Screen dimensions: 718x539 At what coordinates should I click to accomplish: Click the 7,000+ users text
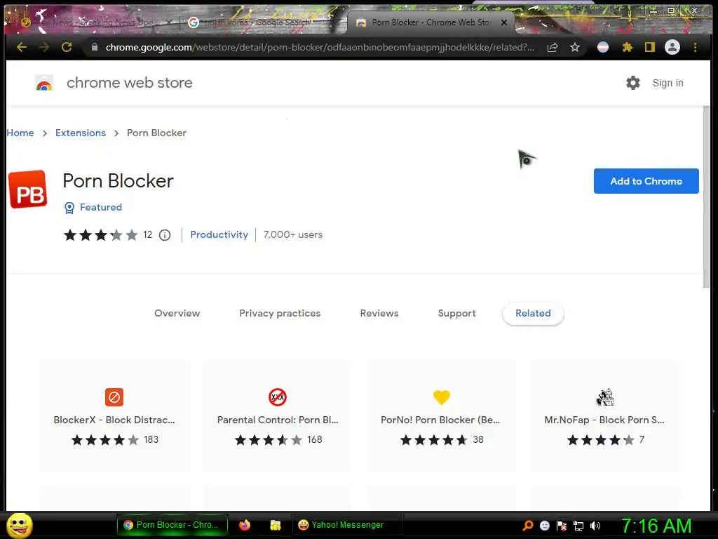click(x=293, y=234)
